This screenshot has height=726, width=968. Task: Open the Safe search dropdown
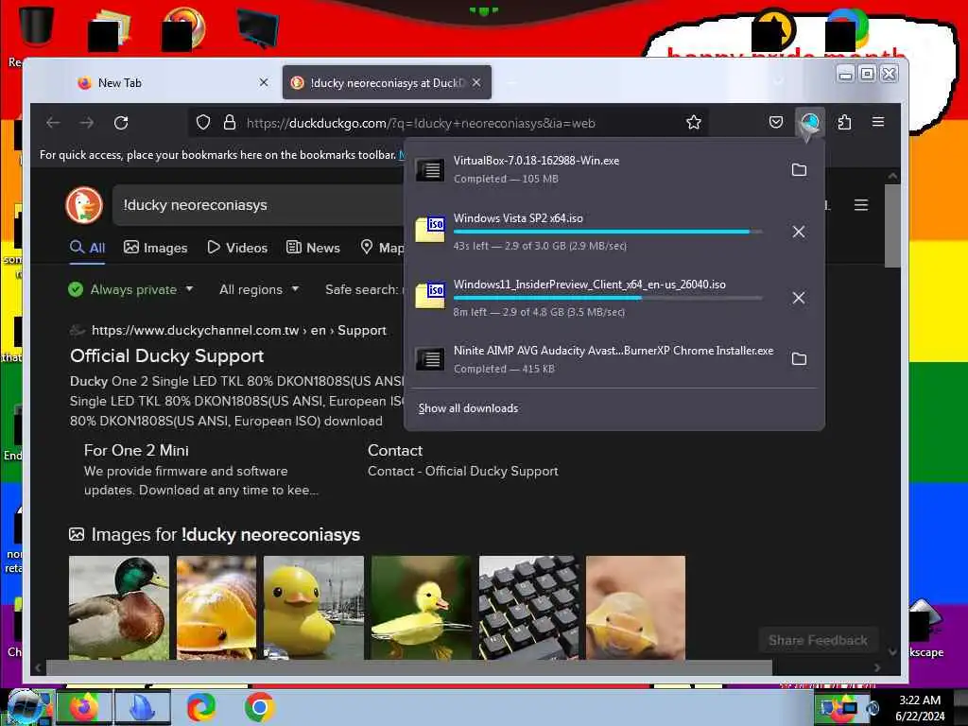coord(364,289)
